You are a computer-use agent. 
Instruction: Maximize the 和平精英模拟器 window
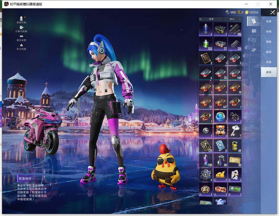pos(258,4)
